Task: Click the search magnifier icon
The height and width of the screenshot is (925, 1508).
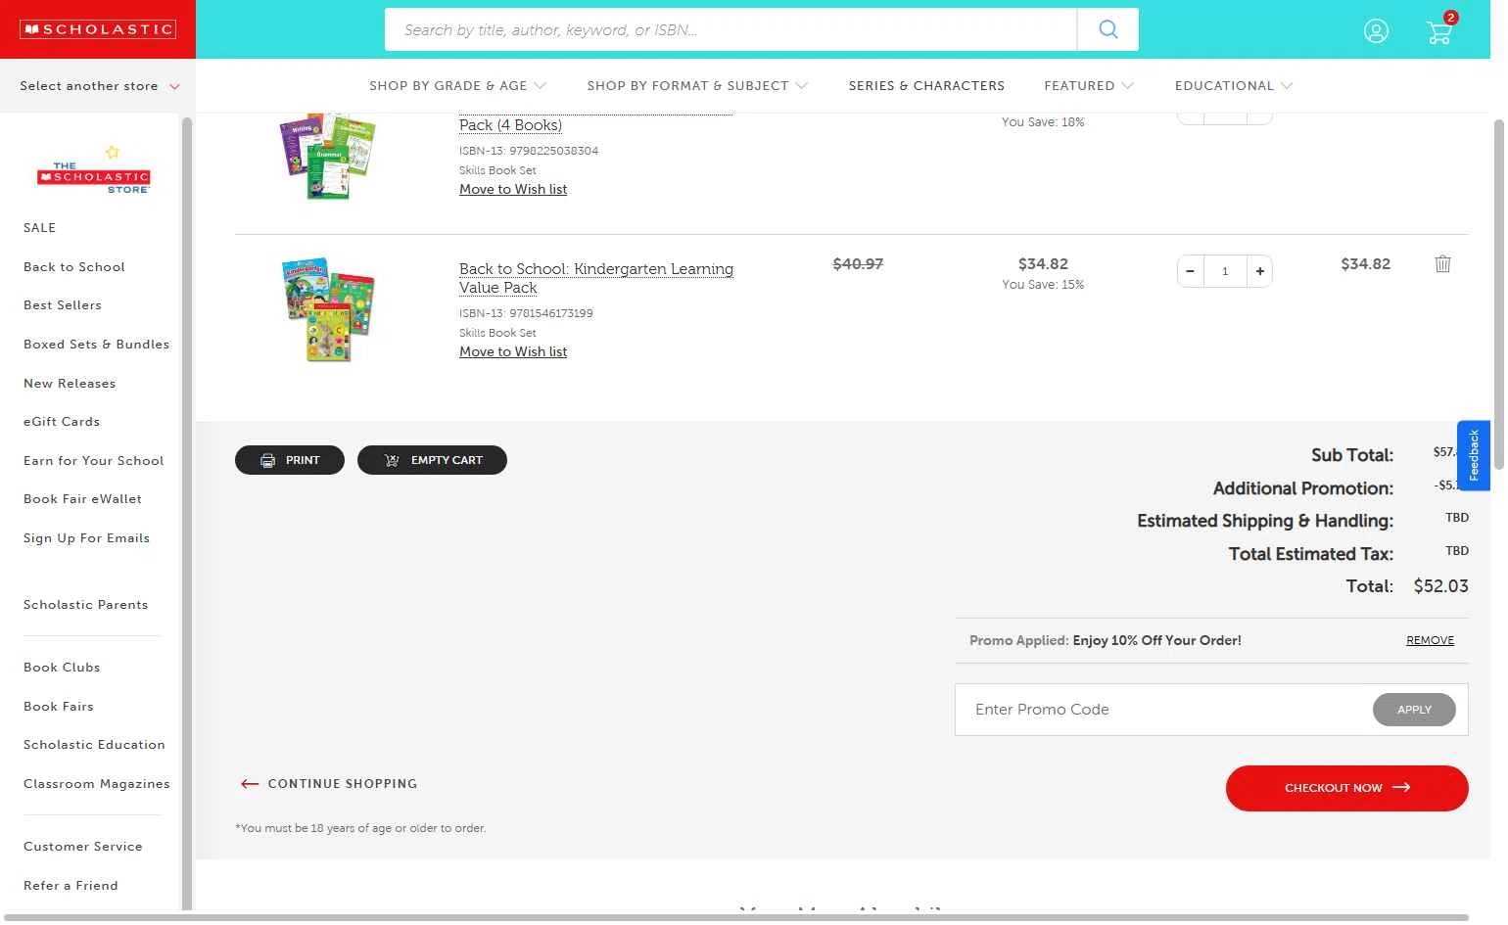Action: (x=1107, y=29)
